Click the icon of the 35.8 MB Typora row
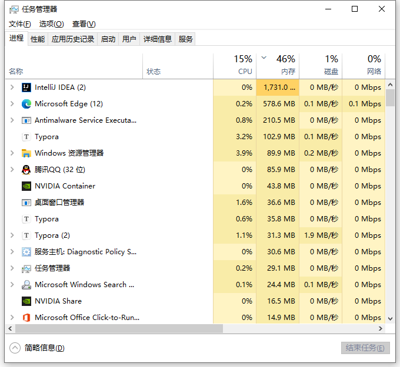Viewport: 400px width, 367px height. tap(26, 219)
